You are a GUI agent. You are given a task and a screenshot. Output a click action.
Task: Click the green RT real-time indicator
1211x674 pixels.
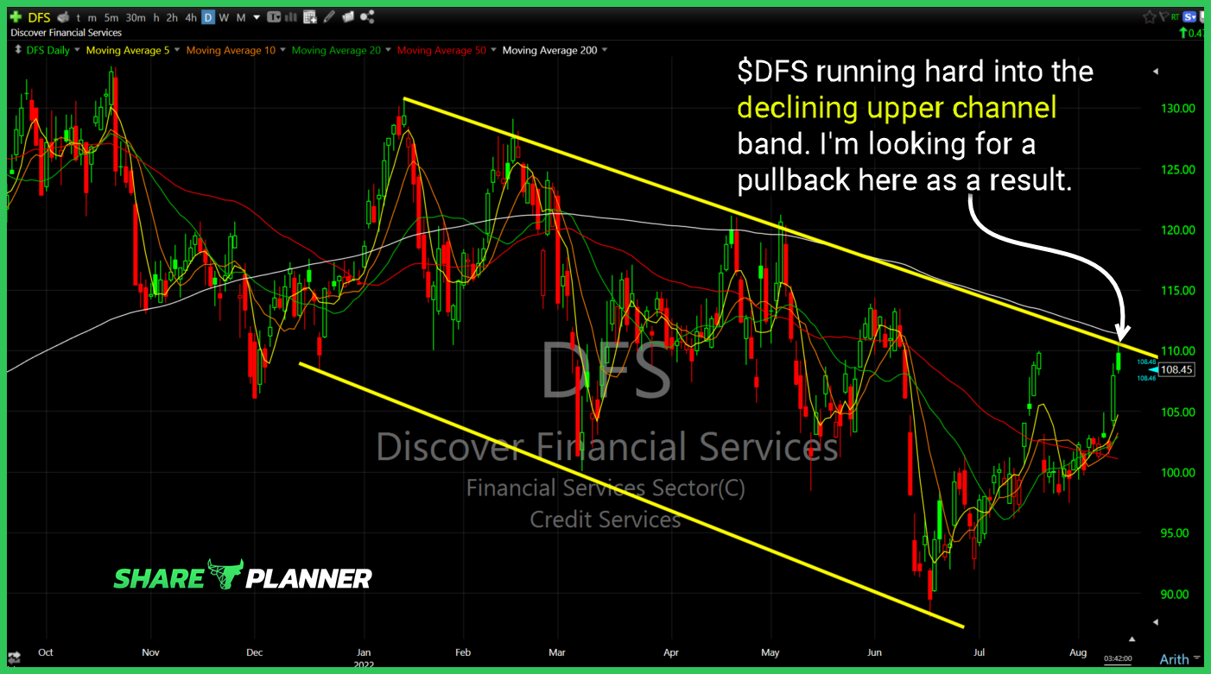(x=1175, y=16)
